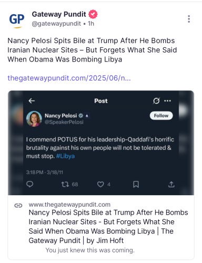The image size is (202, 263).
Task: Click Nancy Pelosi's profile photo
Action: [34, 119]
